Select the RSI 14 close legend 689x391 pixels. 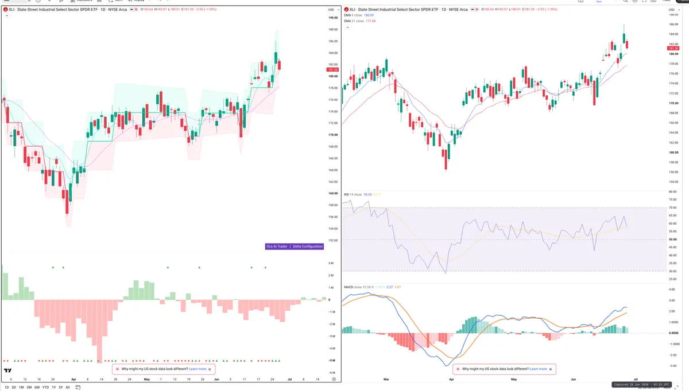353,194
